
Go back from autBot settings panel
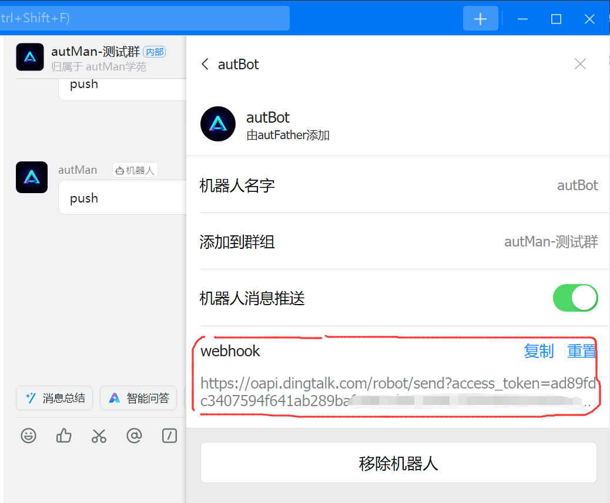pyautogui.click(x=205, y=64)
